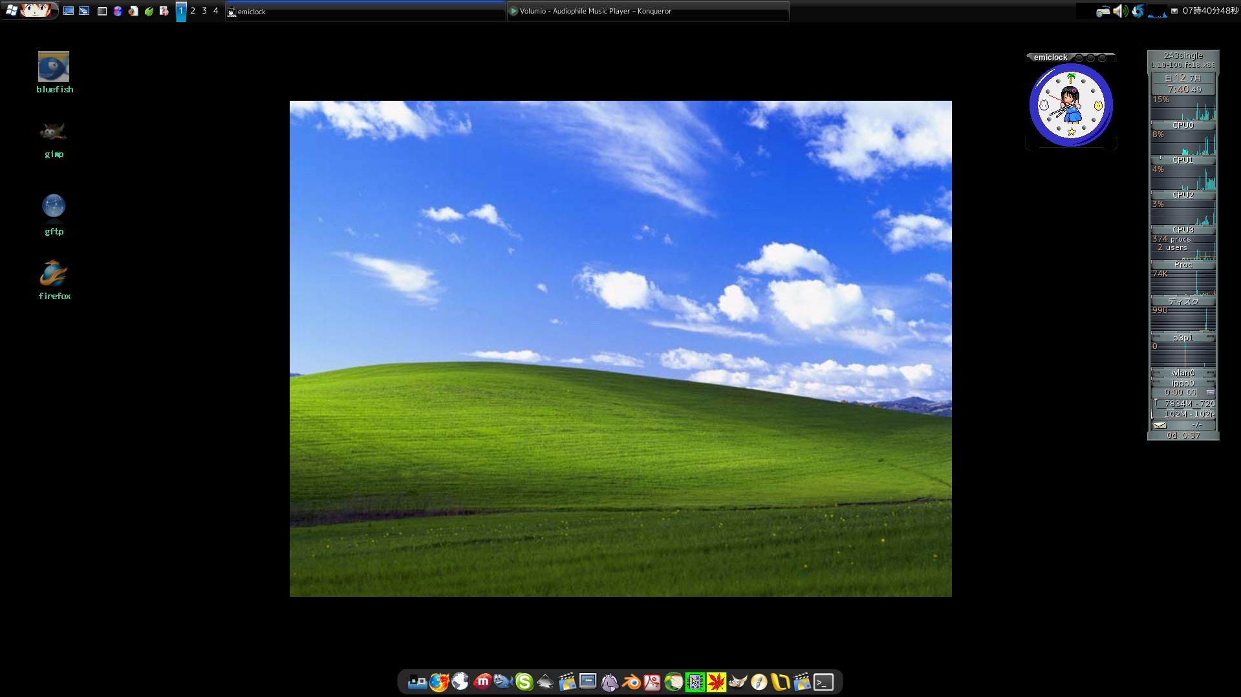Launch Firefox from the dock
Viewport: 1241px width, 697px height.
click(x=440, y=681)
